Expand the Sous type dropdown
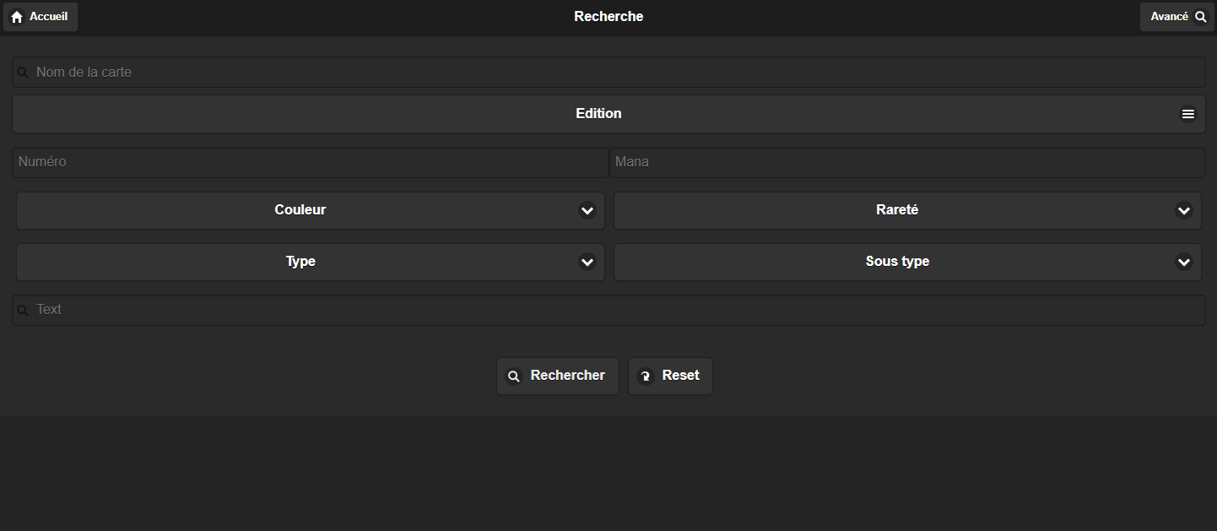 point(1183,263)
